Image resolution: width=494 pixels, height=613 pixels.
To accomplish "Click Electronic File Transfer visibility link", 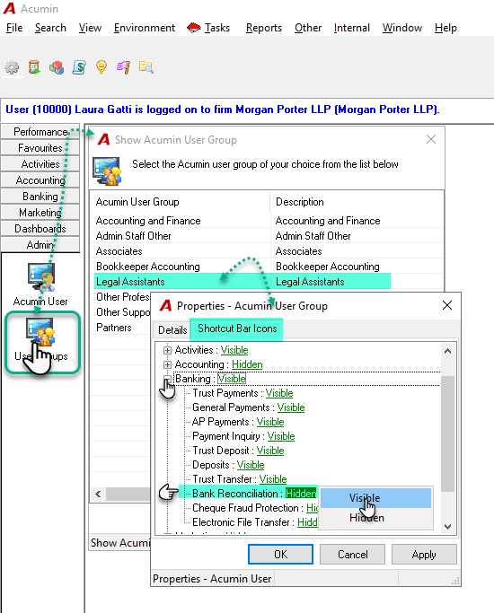I will point(307,522).
